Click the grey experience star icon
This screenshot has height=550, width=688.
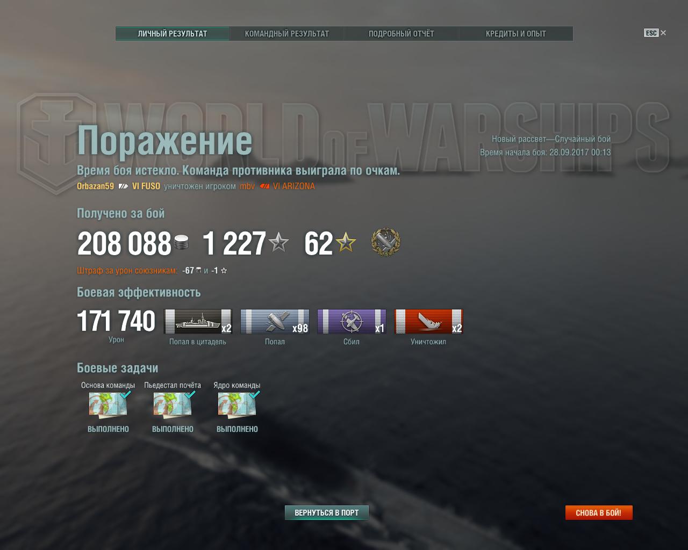coord(278,243)
